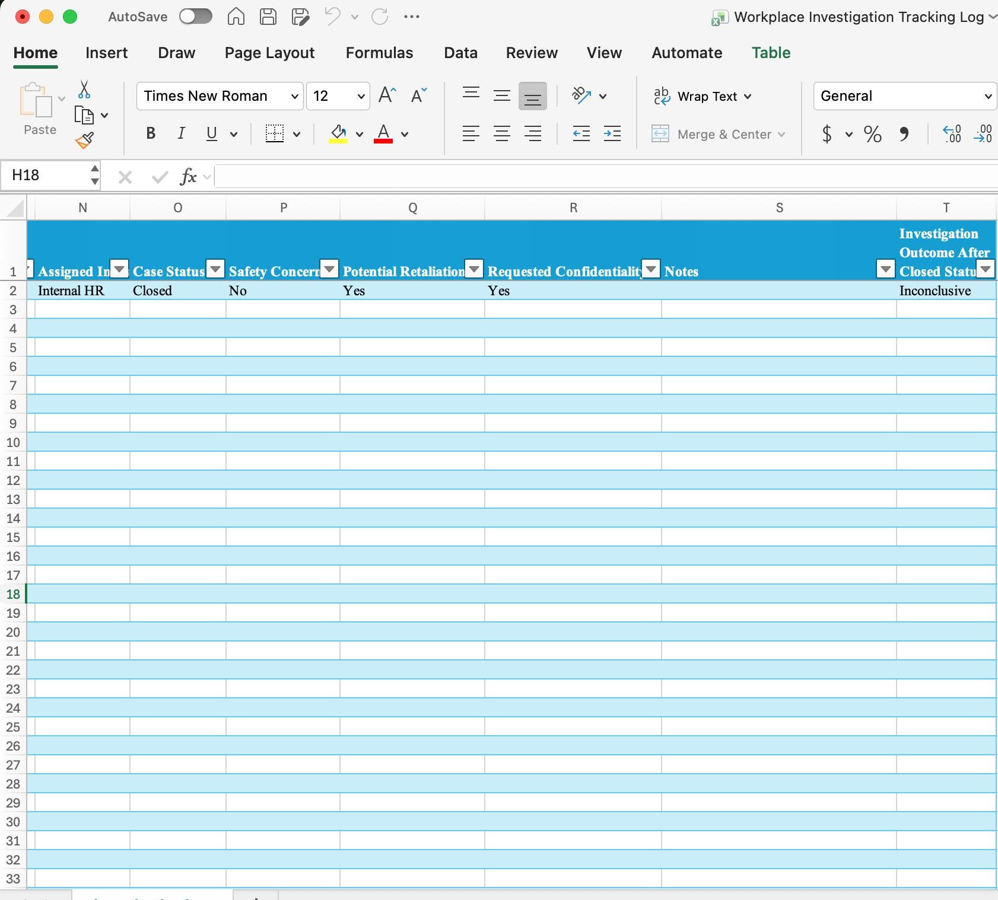998x900 pixels.
Task: Click the Redo arrow icon
Action: (380, 17)
